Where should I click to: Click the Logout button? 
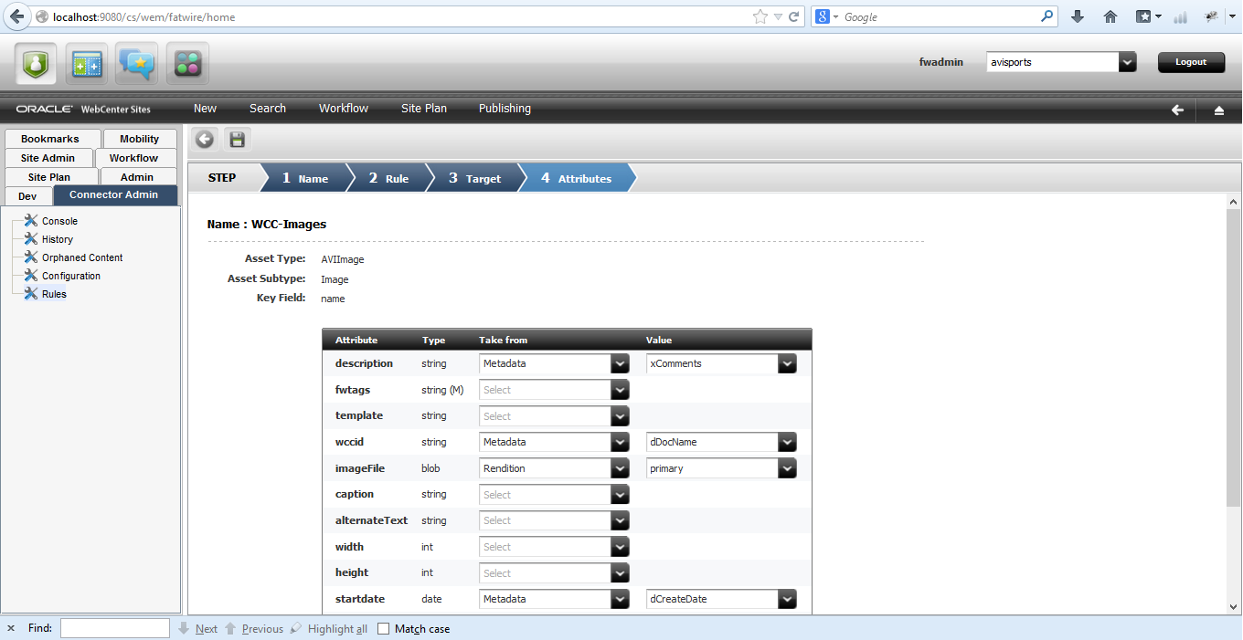point(1191,61)
